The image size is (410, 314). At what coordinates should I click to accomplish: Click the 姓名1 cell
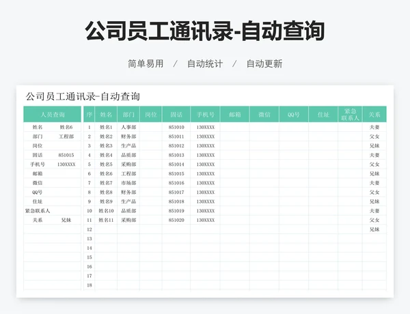106,127
